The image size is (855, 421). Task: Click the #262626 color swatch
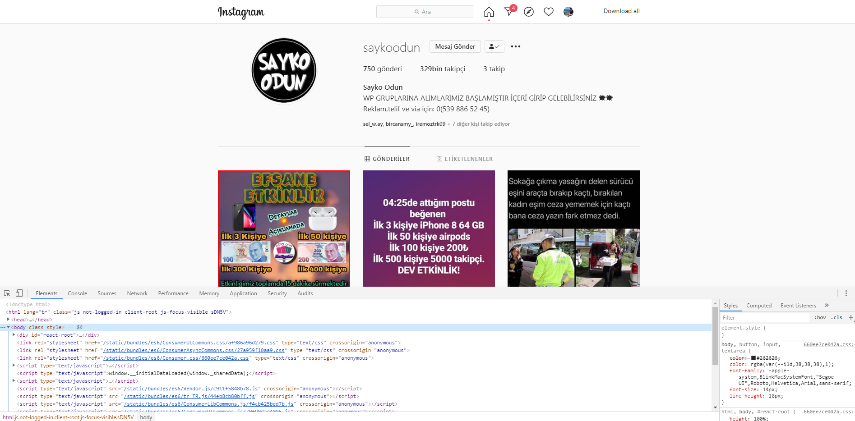(x=753, y=358)
